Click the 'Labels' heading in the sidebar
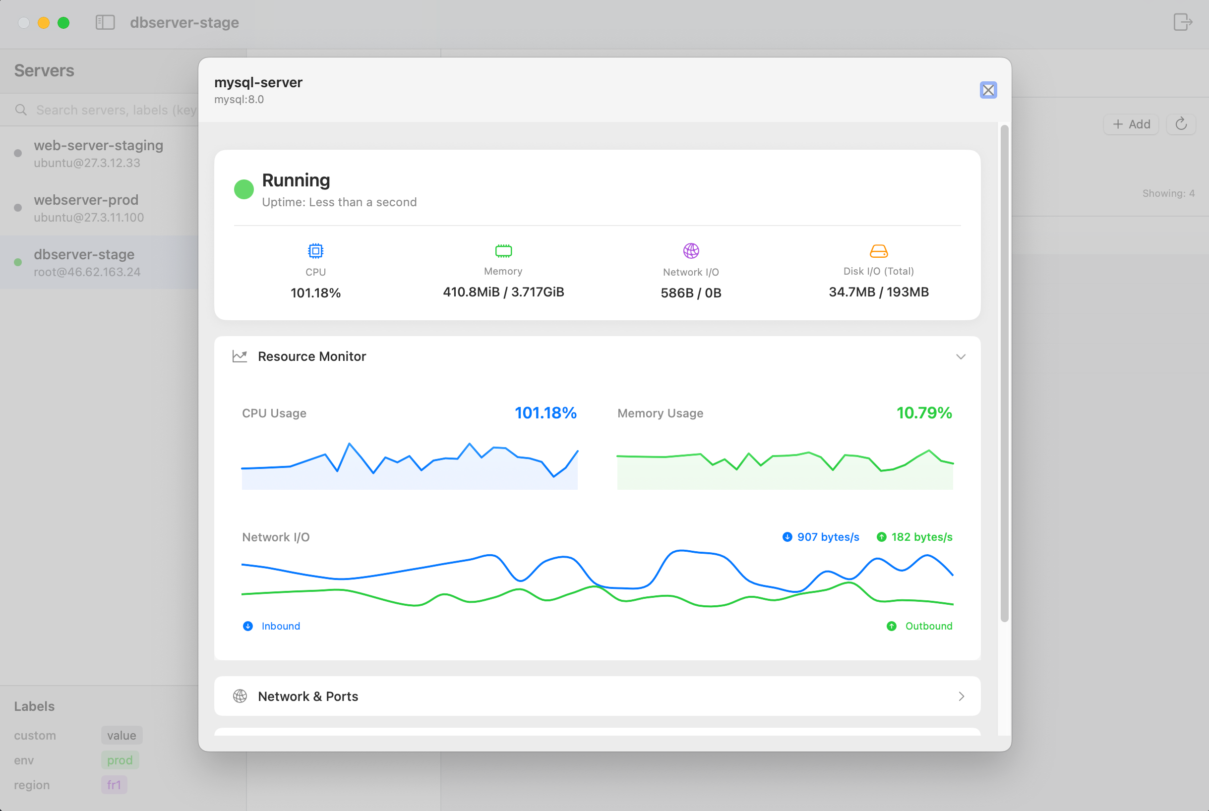Viewport: 1209px width, 811px height. [34, 706]
